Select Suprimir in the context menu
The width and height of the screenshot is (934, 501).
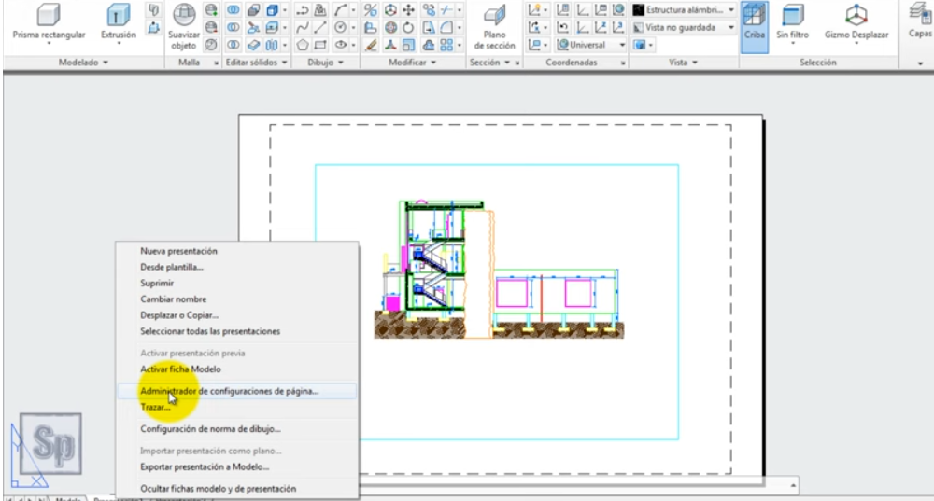[x=157, y=284]
